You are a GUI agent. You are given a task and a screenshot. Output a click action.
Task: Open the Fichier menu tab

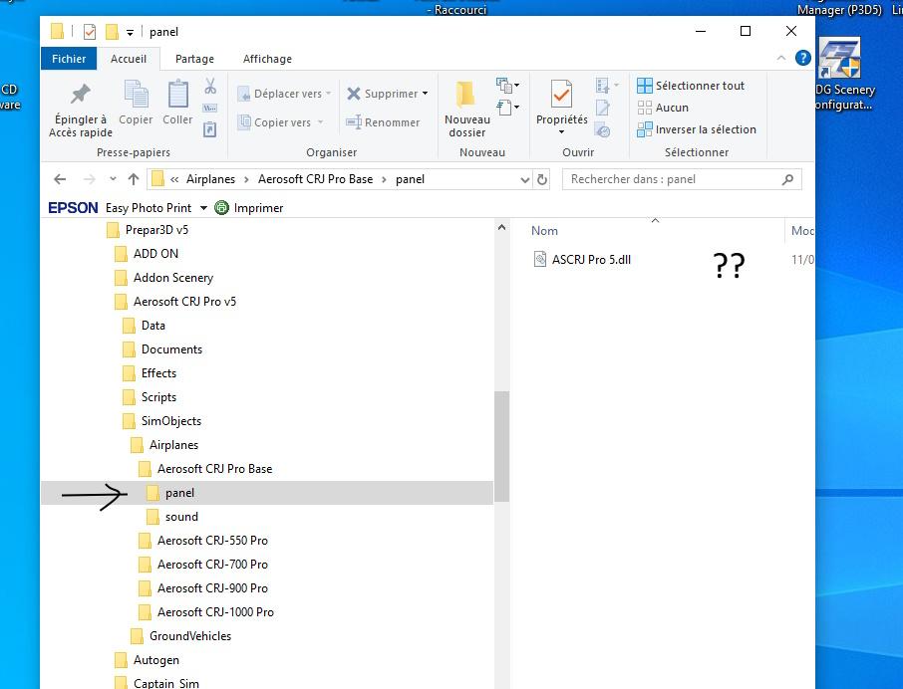(69, 59)
